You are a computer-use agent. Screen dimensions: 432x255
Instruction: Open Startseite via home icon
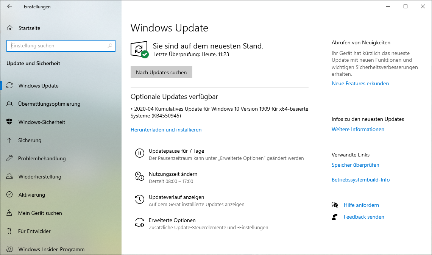[x=10, y=28]
